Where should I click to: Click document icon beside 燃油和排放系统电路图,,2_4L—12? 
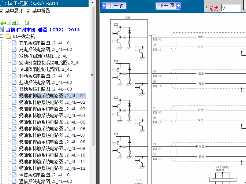coord(14,168)
